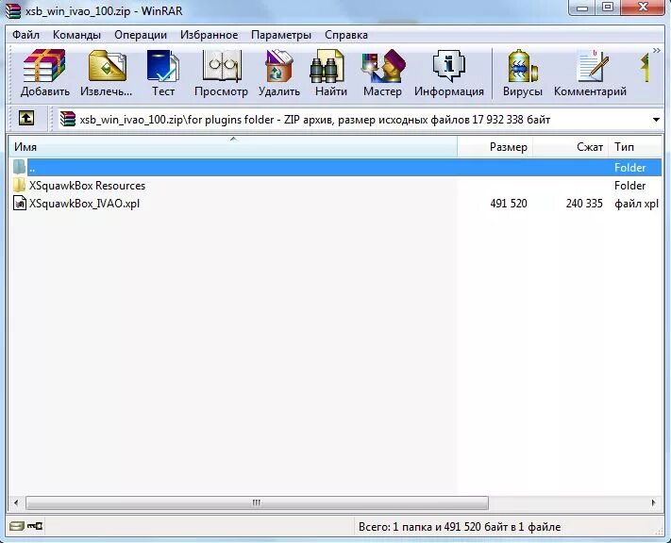The image size is (671, 543).
Task: Select the XSquawkBox_IVAO.xpl file
Action: point(84,204)
